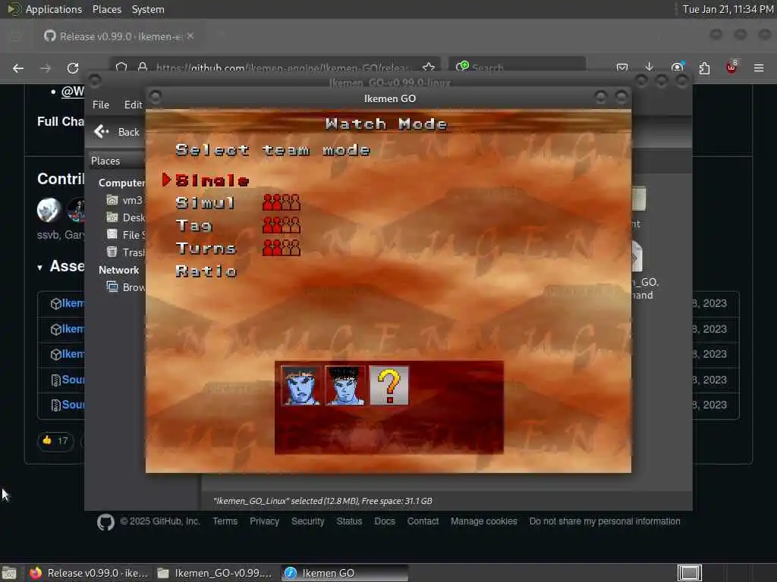Viewport: 777px width, 582px height.
Task: Select Tag team mode option
Action: point(193,226)
